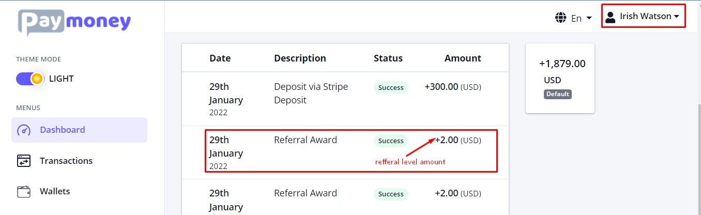
Task: Select the Wallets menu item
Action: [55, 191]
